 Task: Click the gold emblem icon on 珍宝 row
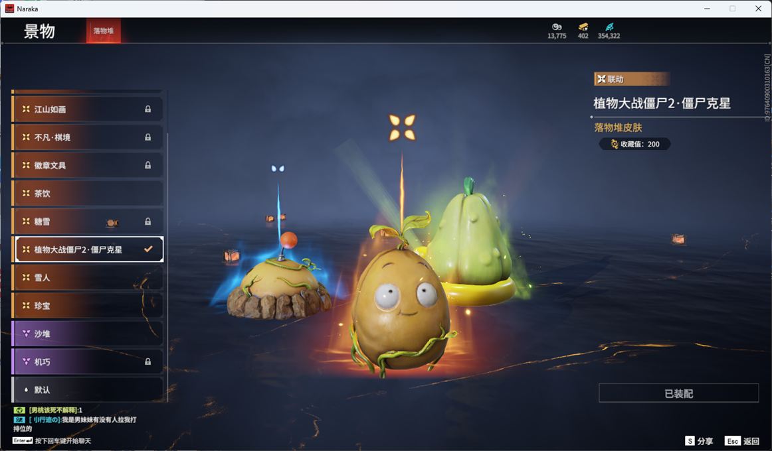(26, 306)
